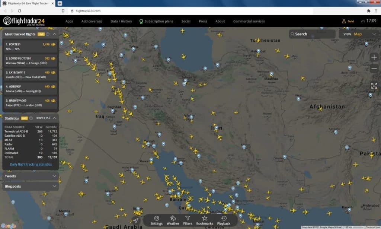Open the browser hamburger menu
The width and height of the screenshot is (381, 229).
[x=376, y=11]
